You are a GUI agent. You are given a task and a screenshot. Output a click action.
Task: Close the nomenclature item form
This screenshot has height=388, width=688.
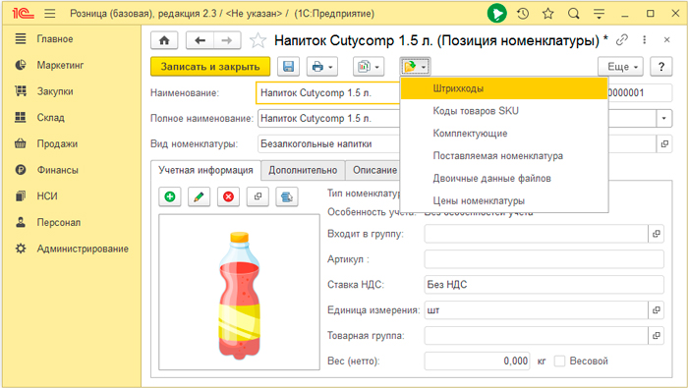[x=667, y=40]
